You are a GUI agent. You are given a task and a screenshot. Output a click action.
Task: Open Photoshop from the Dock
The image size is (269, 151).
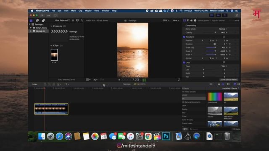click(x=166, y=136)
